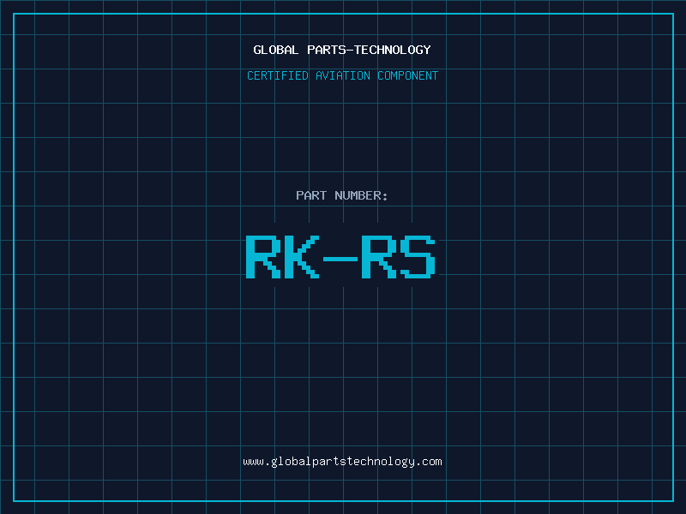Select the 'CERTIFIED AVIATION COMPONENT' subtitle
The width and height of the screenshot is (686, 514).
pos(342,75)
